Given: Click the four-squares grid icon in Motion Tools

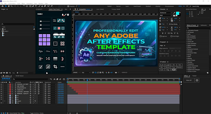Looking at the screenshot, I should tap(62, 44).
